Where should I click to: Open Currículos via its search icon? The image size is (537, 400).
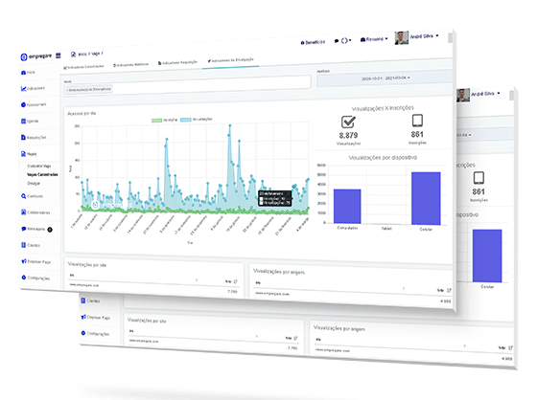(23, 196)
